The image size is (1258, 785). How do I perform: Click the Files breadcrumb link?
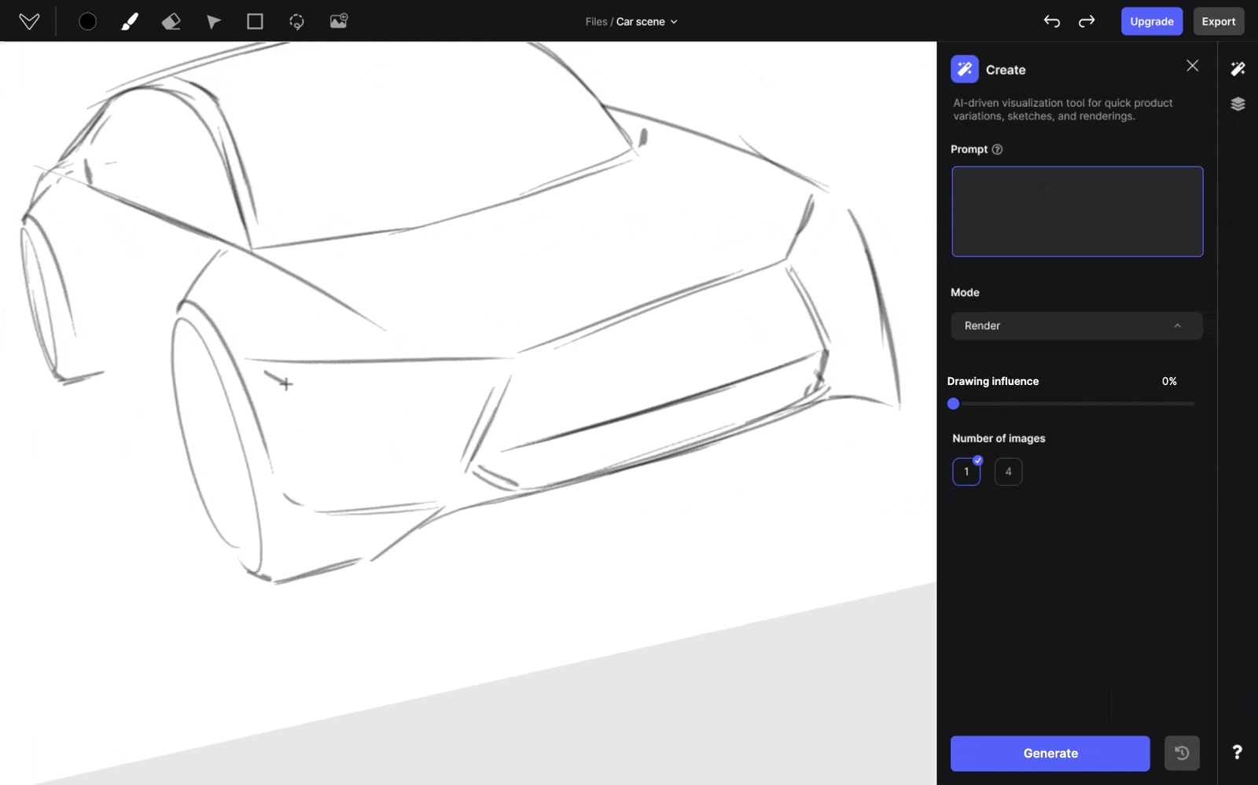[596, 22]
